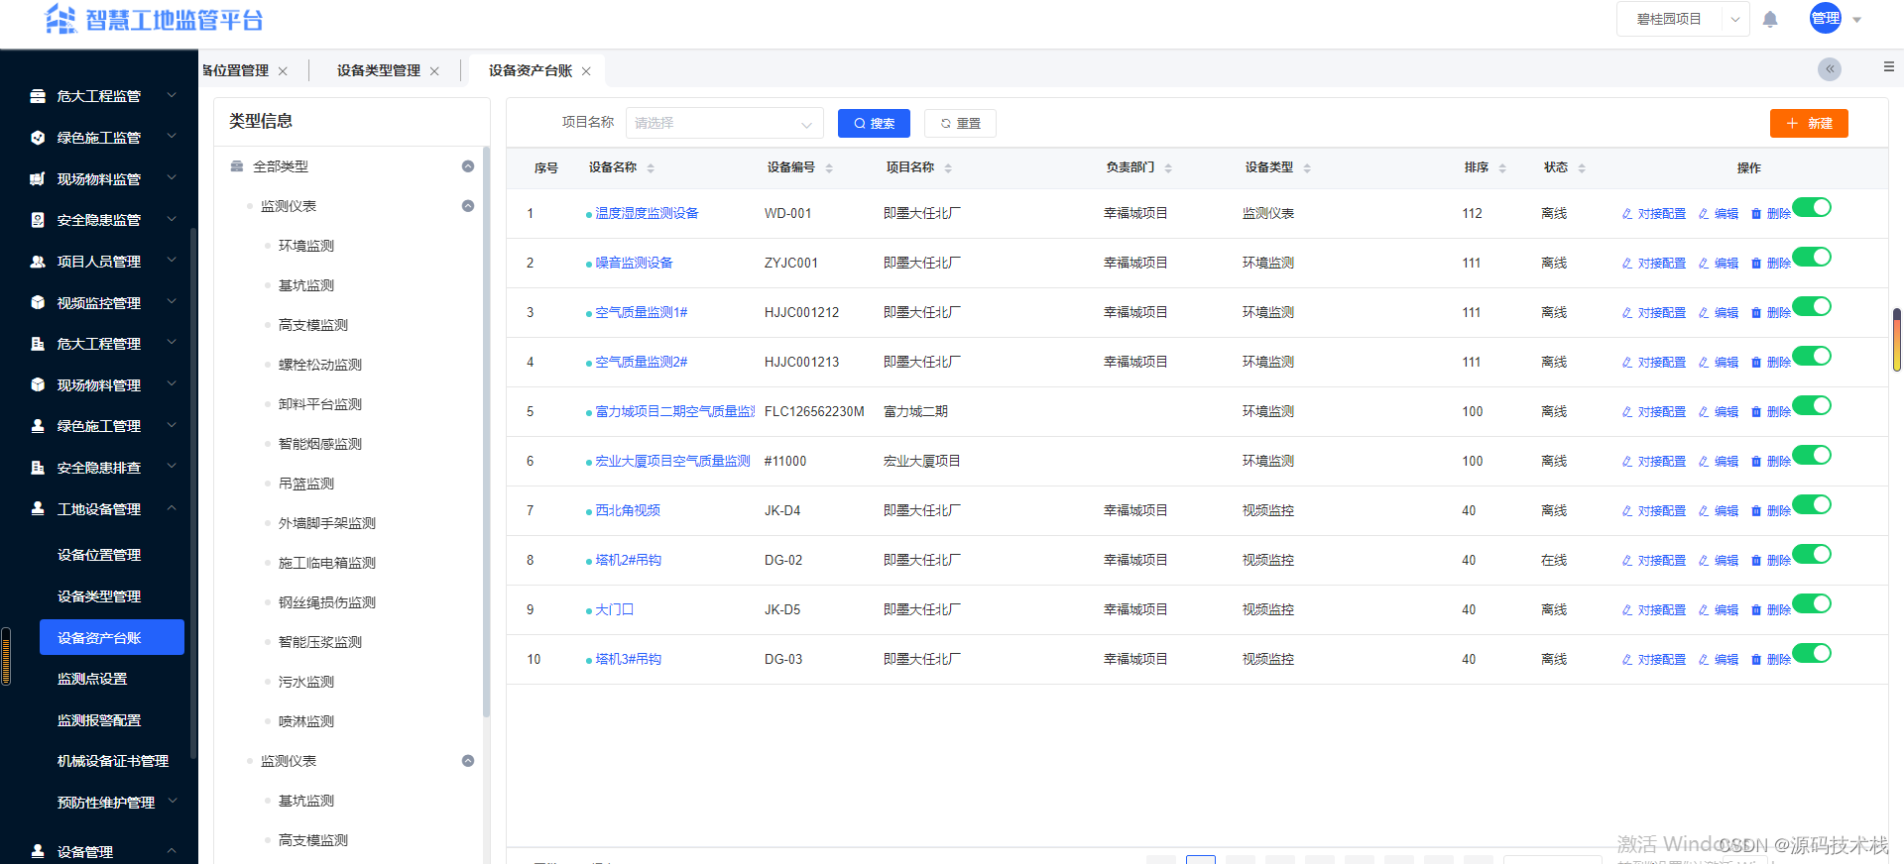This screenshot has width=1904, height=864.
Task: Toggle the switch for 塔机3#吊钩
Action: pos(1812,653)
